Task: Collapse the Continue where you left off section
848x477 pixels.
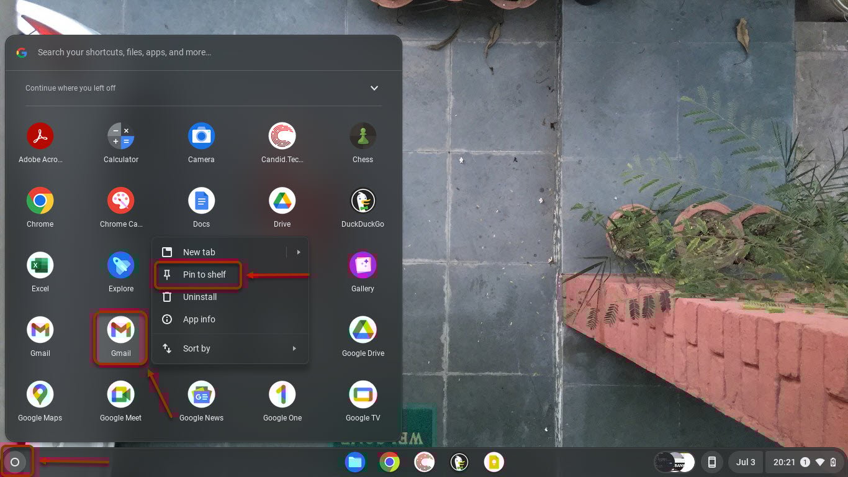Action: 374,88
